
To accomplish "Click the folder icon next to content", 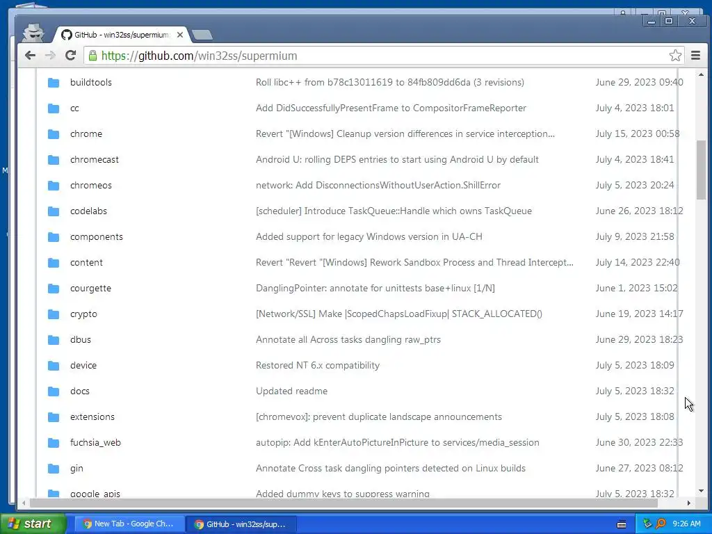I will click(x=54, y=262).
